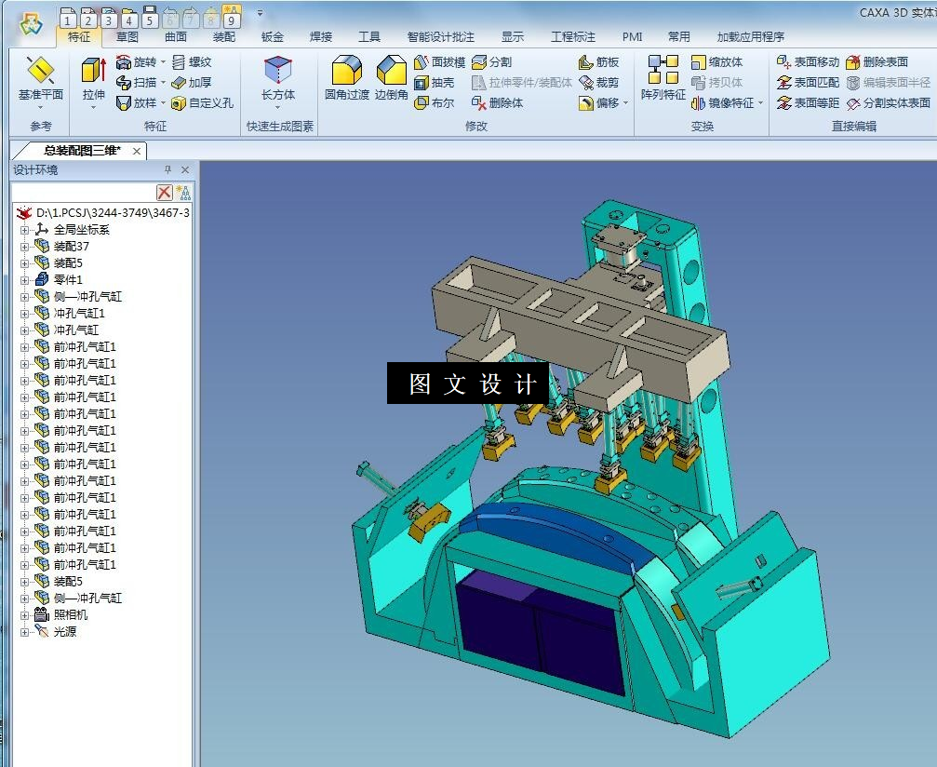Open the 智能设计批注 ribbon tab
The image size is (937, 767).
pos(440,37)
